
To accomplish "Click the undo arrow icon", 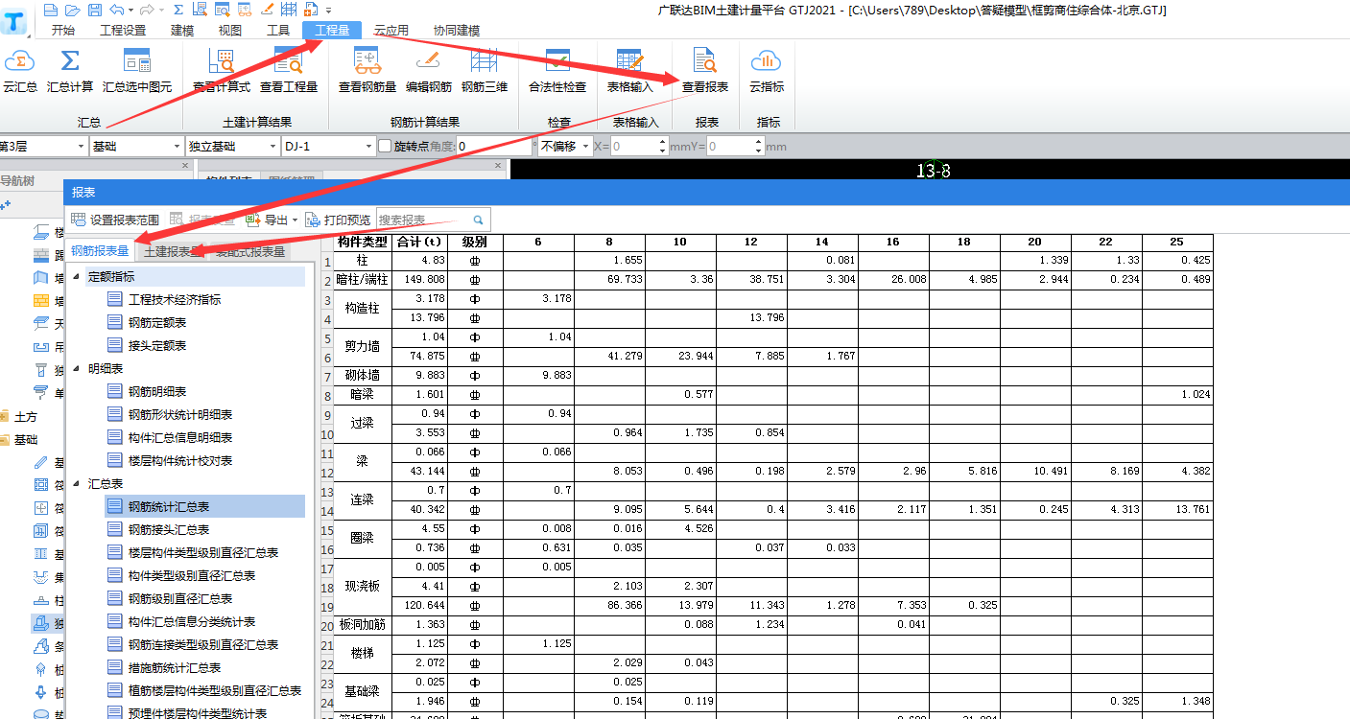I will click(x=116, y=10).
